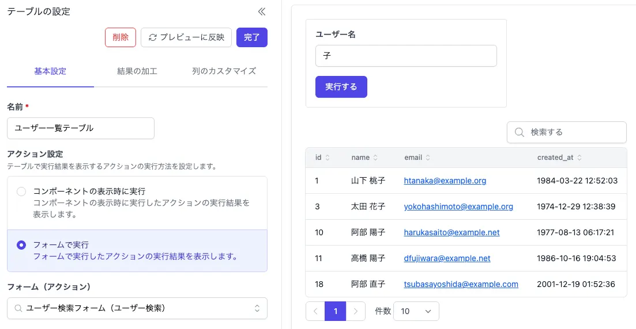This screenshot has height=329, width=636.
Task: Go to next page arrow
Action: (356, 311)
